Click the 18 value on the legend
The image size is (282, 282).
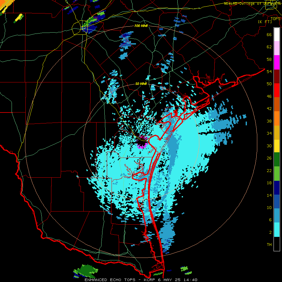click(269, 183)
